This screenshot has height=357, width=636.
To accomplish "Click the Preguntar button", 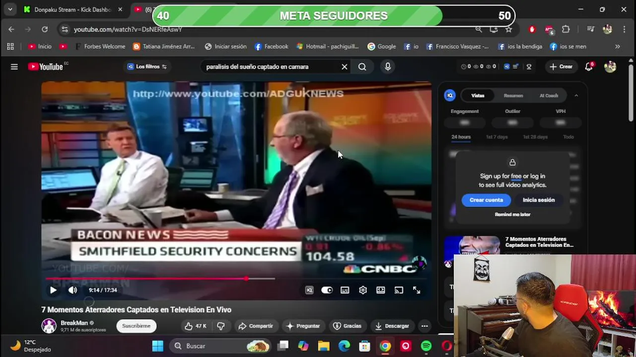I will pos(303,326).
